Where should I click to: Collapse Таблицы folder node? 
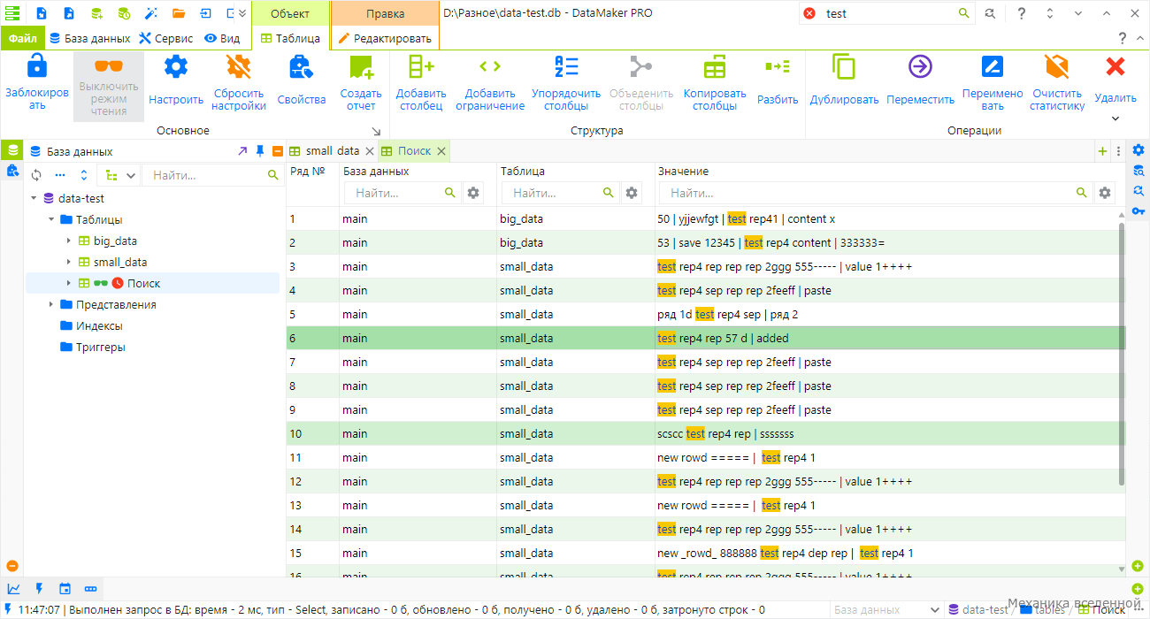click(51, 219)
